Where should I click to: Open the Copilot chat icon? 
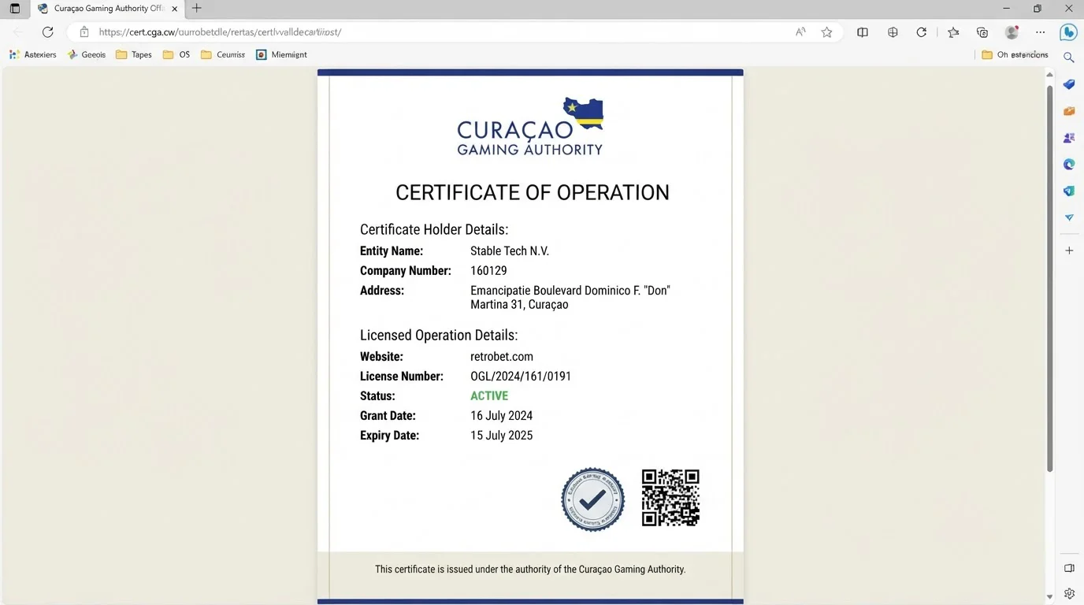[1068, 32]
